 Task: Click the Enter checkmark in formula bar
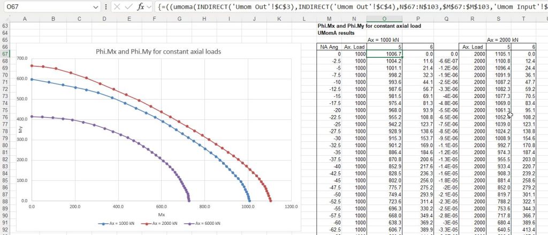[128, 7]
